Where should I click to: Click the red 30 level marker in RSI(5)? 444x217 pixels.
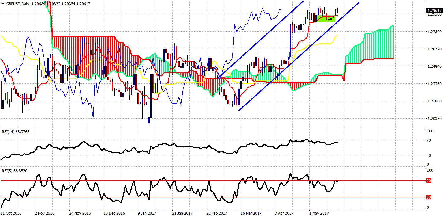(429, 197)
